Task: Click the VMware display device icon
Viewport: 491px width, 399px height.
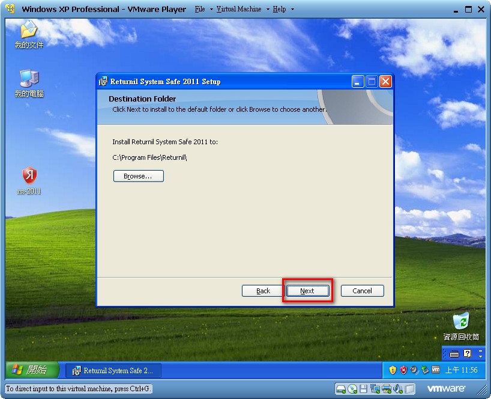Action: point(409,389)
